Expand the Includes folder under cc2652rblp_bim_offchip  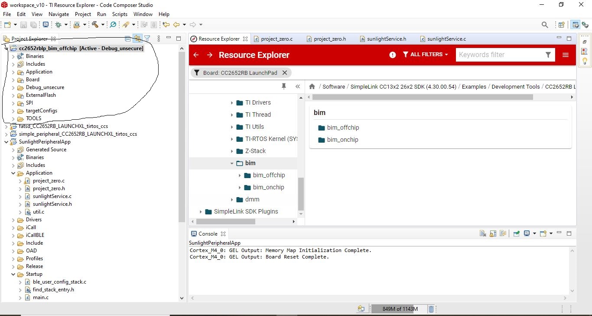coord(13,64)
